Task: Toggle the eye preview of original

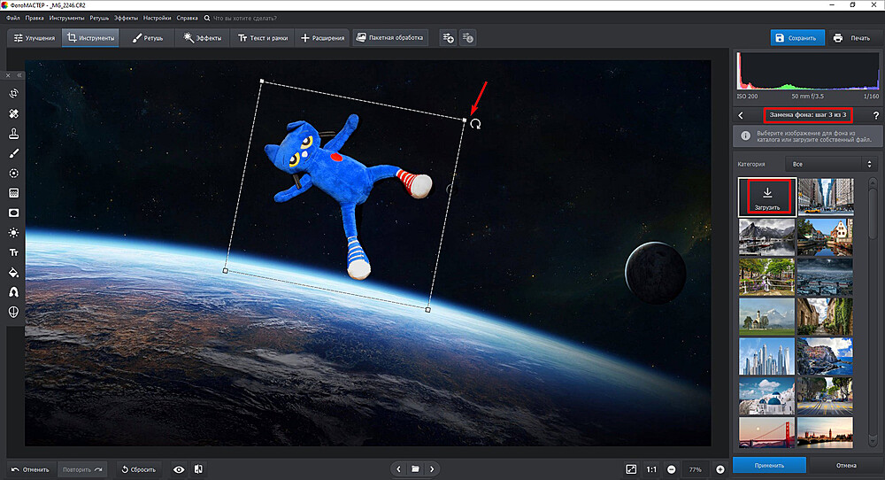Action: [x=179, y=469]
